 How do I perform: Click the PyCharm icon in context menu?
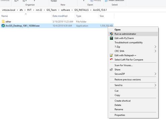coord(111,38)
